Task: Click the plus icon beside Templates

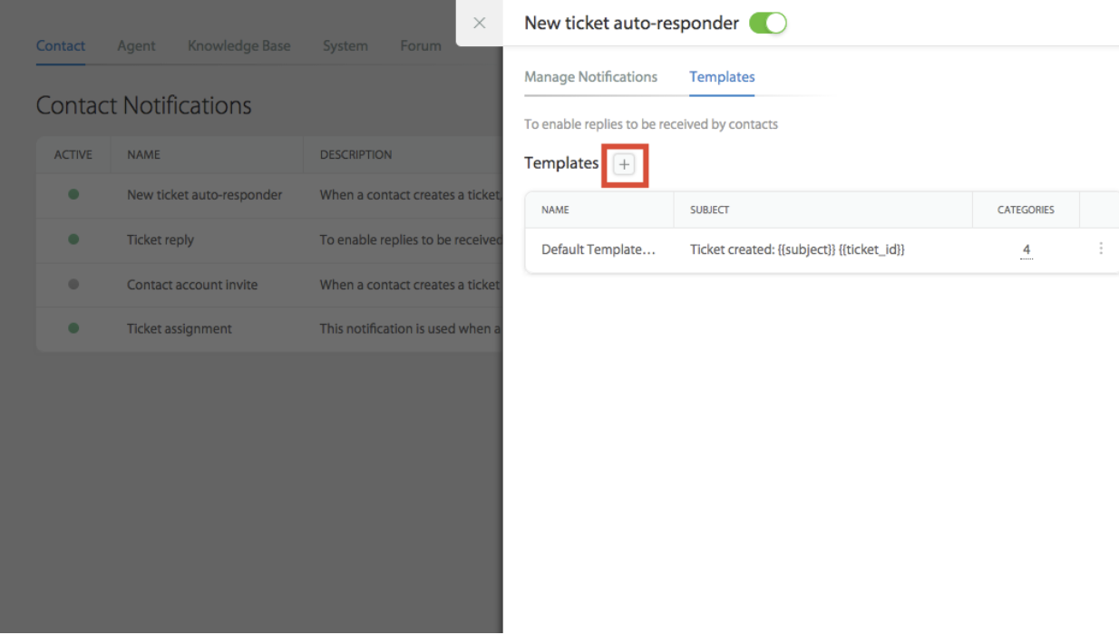Action: [624, 164]
